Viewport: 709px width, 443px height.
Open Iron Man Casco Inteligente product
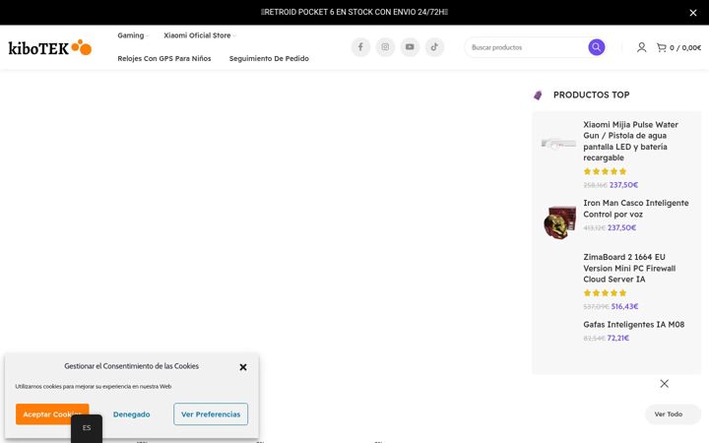(x=636, y=209)
